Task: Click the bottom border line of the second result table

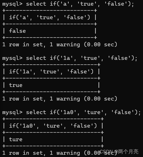Action: tap(51, 92)
